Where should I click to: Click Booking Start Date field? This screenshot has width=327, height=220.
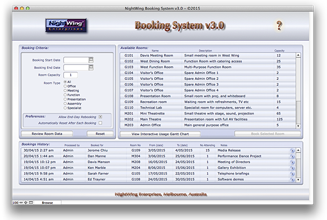coord(76,60)
